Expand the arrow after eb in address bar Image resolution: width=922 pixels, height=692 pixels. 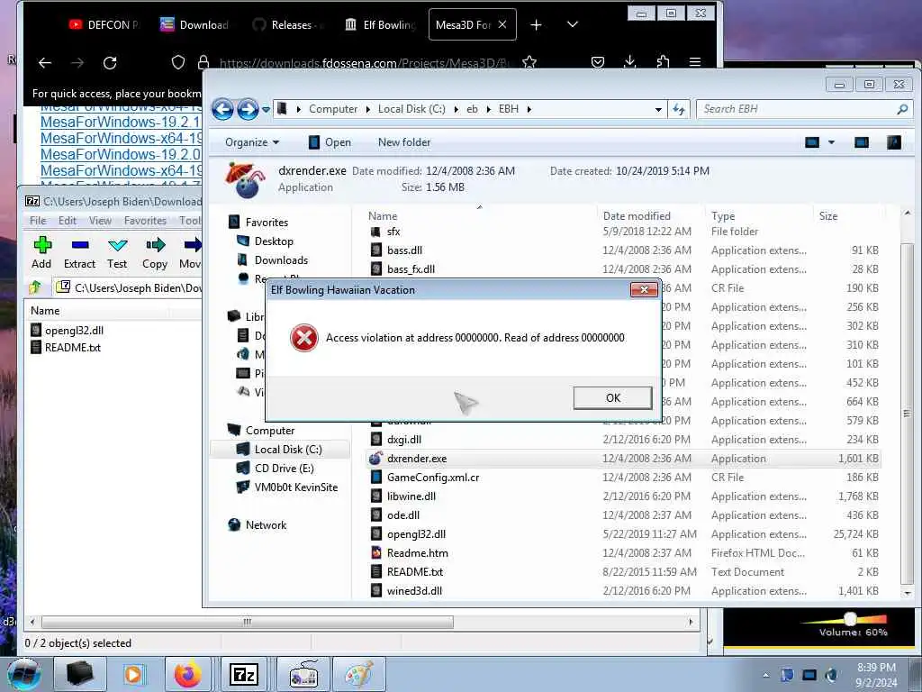(489, 109)
